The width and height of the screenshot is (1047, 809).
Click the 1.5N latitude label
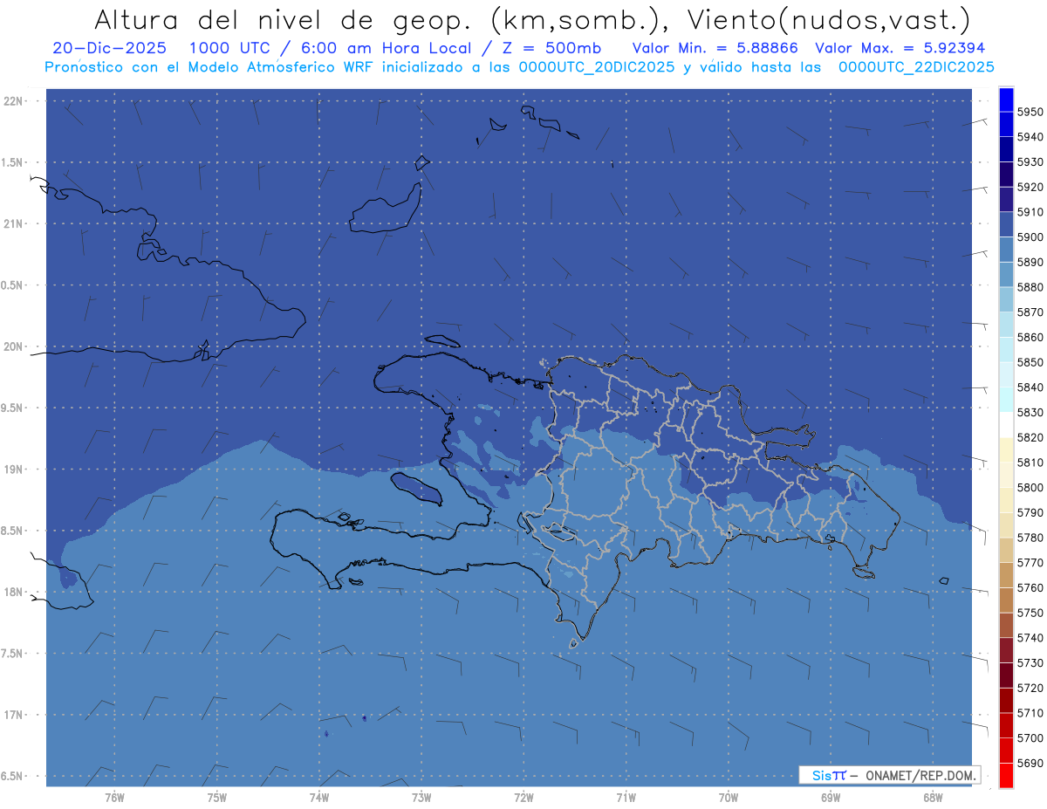14,162
